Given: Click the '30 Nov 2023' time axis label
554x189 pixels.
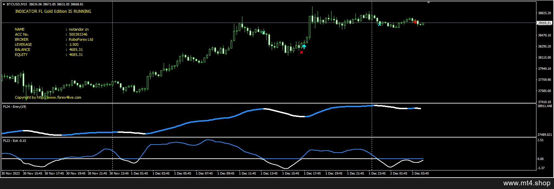Looking at the screenshot, I should (x=10, y=174).
